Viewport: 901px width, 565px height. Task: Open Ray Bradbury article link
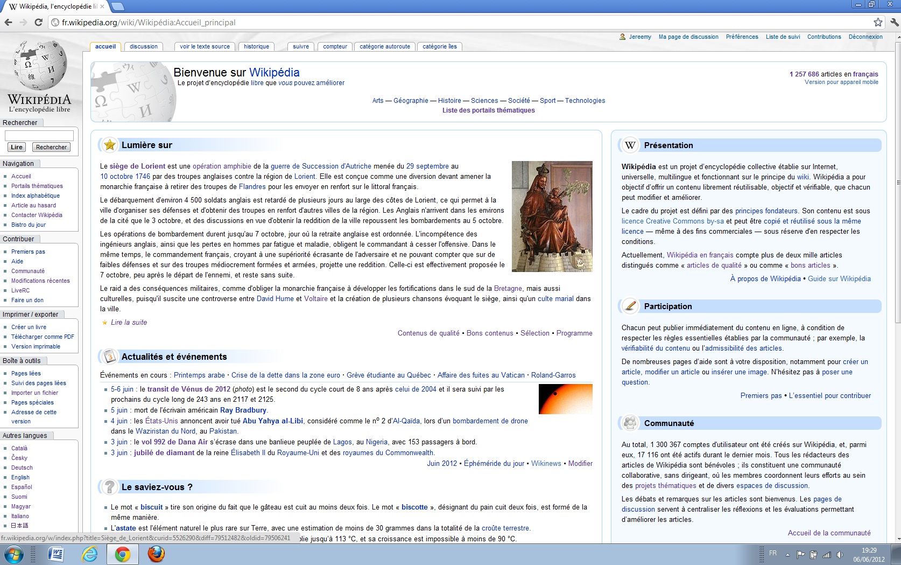click(243, 410)
